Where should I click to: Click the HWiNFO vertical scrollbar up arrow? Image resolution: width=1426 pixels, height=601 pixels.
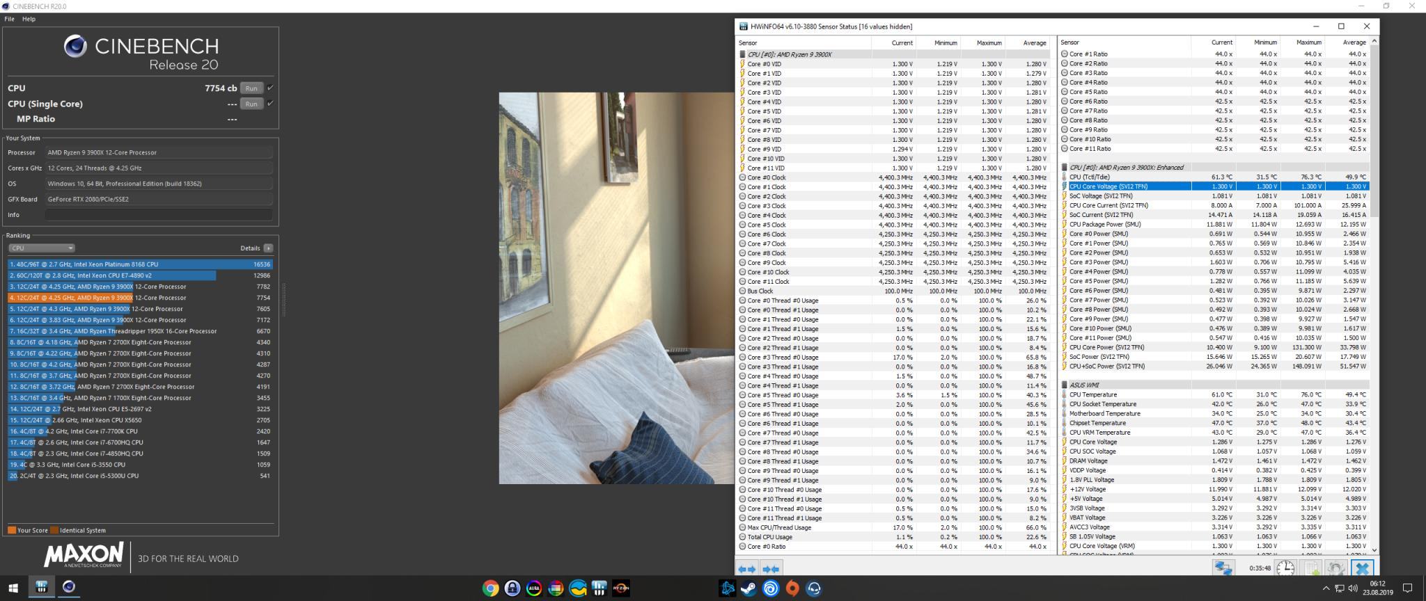[x=1374, y=42]
